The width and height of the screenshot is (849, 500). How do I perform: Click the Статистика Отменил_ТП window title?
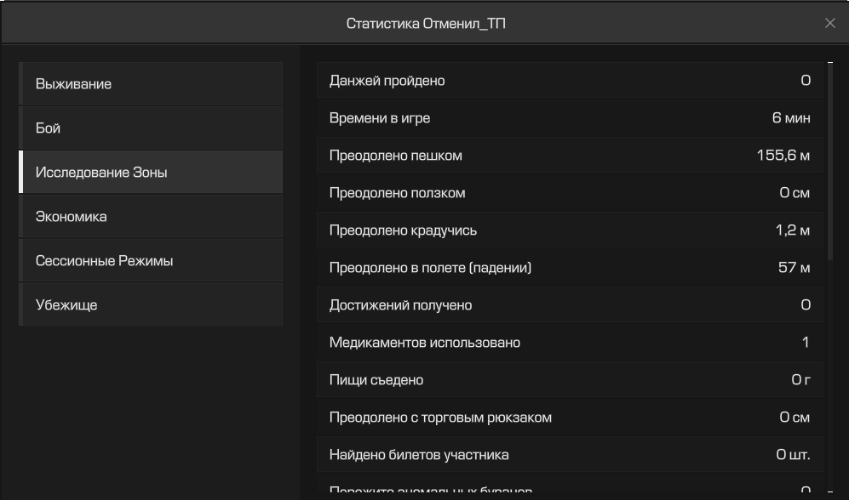426,24
